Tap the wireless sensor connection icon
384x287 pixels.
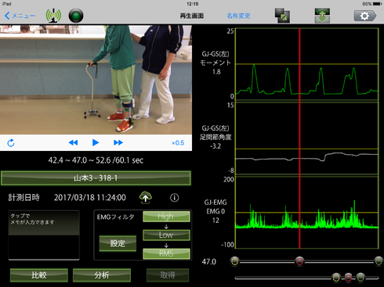(53, 16)
